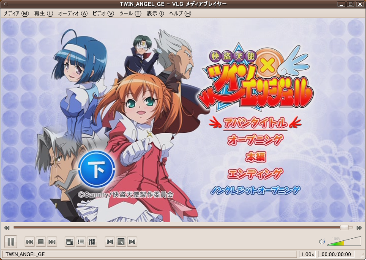The height and width of the screenshot is (260, 366).
Task: Slow down playback with left seek arrows
Action: (x=7, y=228)
